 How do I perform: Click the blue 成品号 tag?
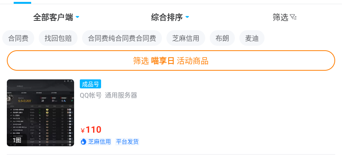pyautogui.click(x=90, y=84)
